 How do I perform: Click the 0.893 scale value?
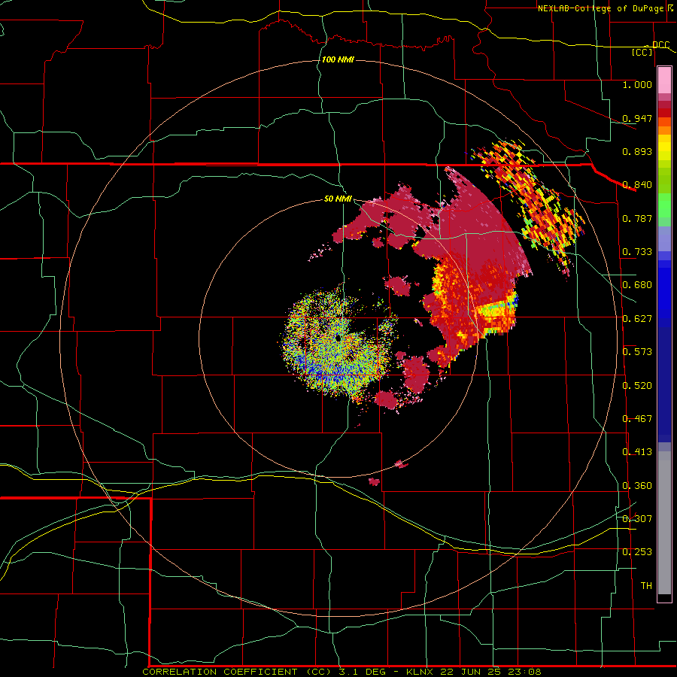637,151
